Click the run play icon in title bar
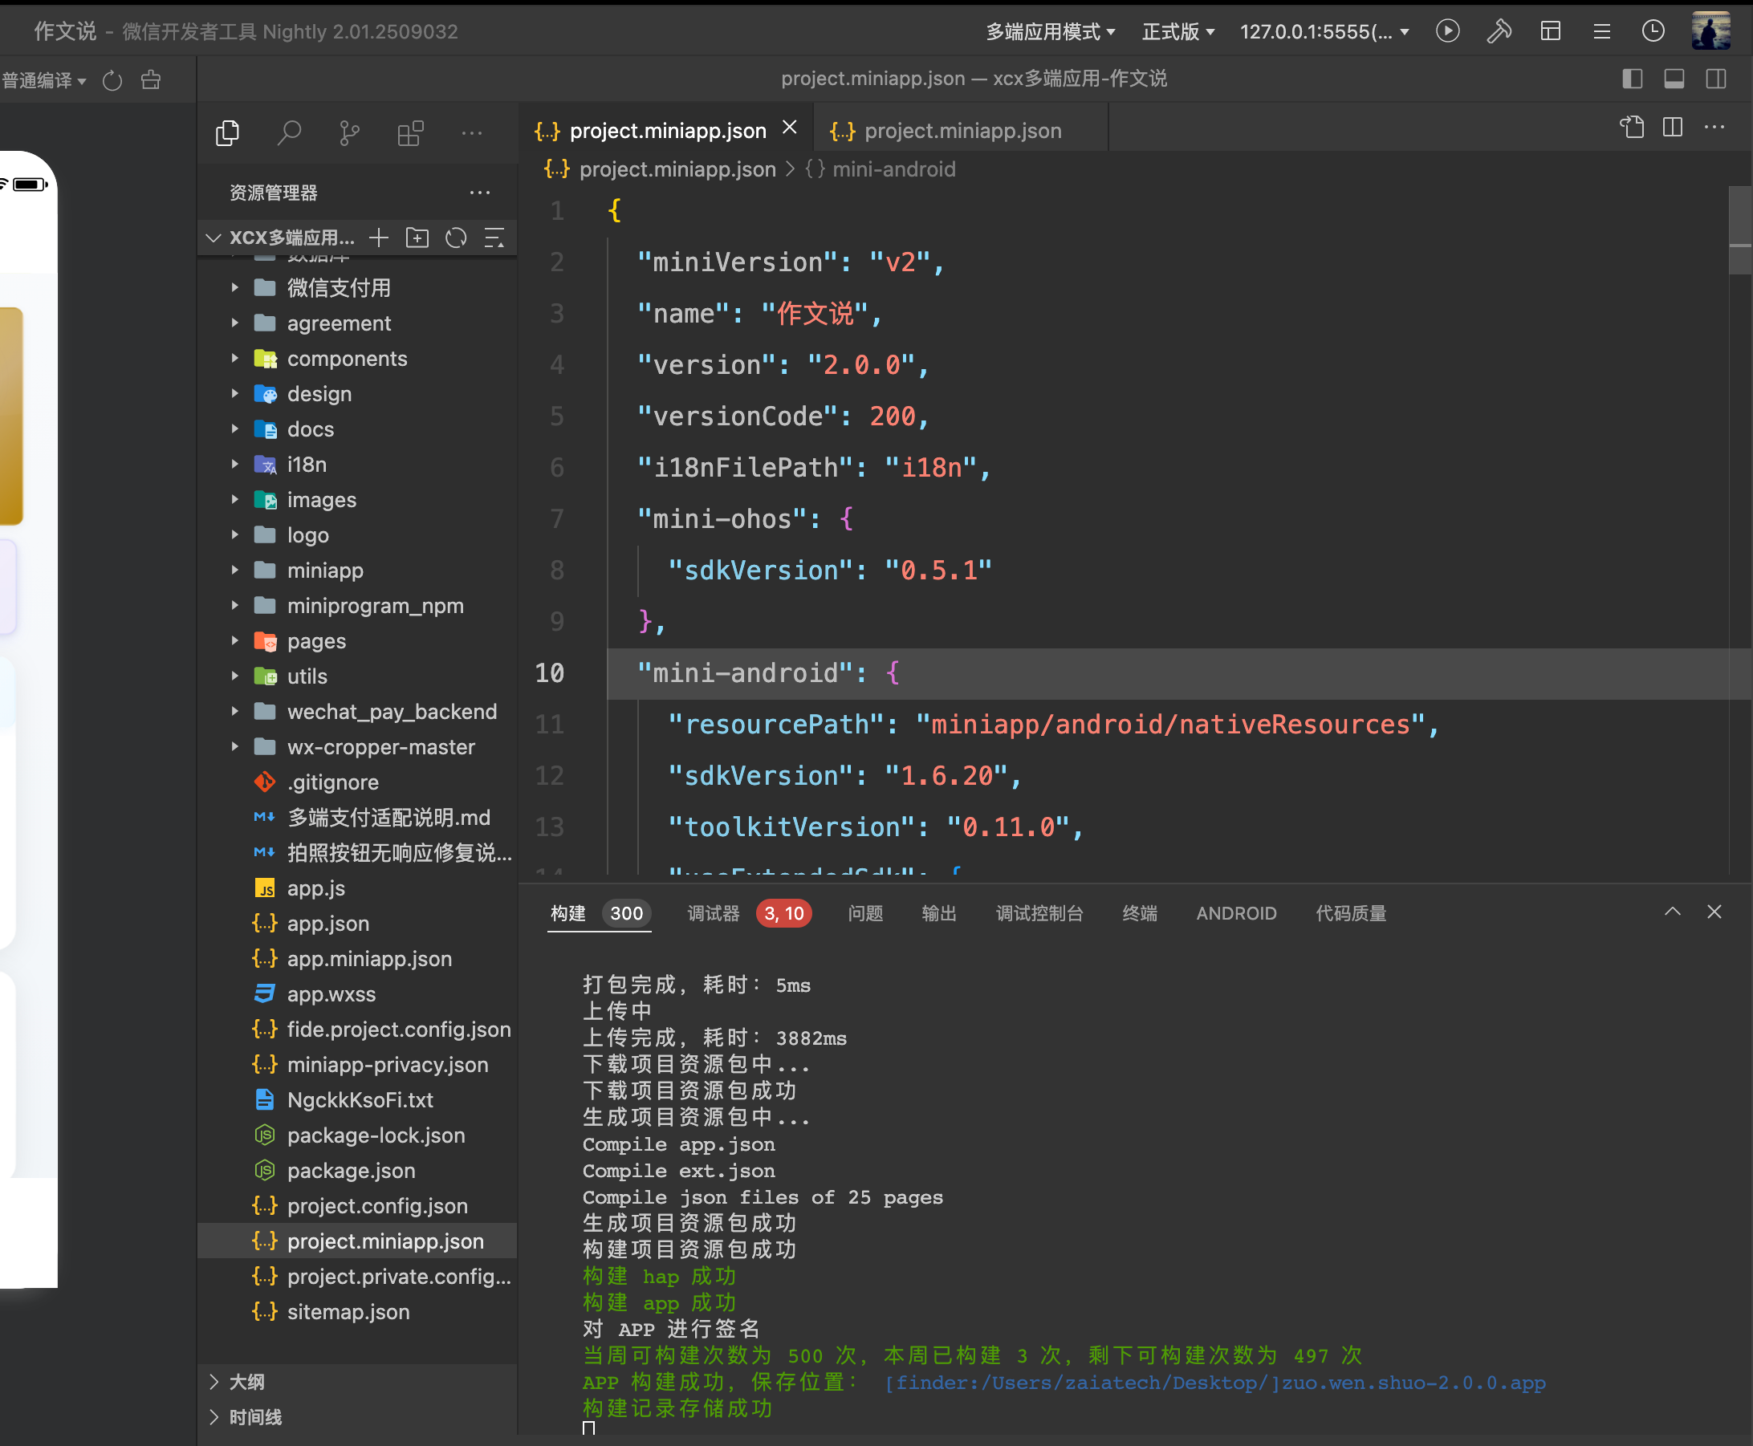Viewport: 1753px width, 1446px height. (x=1447, y=31)
